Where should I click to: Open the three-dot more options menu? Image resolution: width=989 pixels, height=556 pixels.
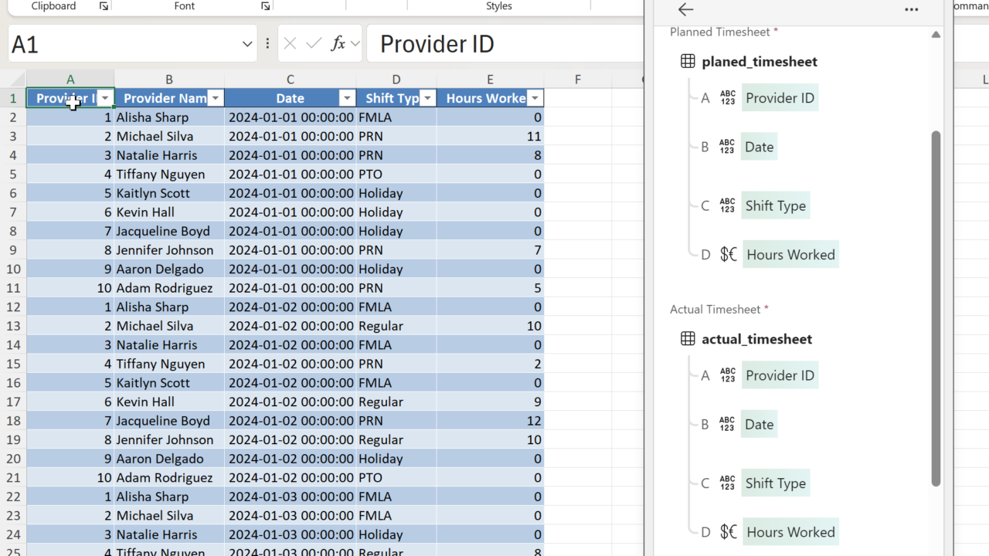tap(911, 10)
